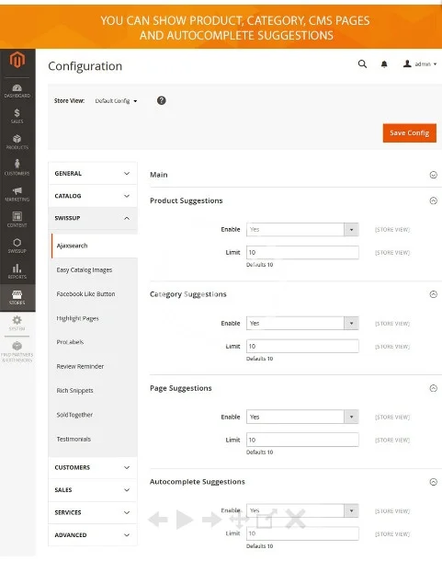The height and width of the screenshot is (561, 442).
Task: Expand the GENERAL config tab
Action: point(92,173)
